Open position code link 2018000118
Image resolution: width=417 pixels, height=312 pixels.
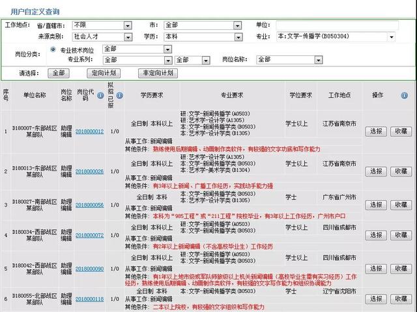90,299
